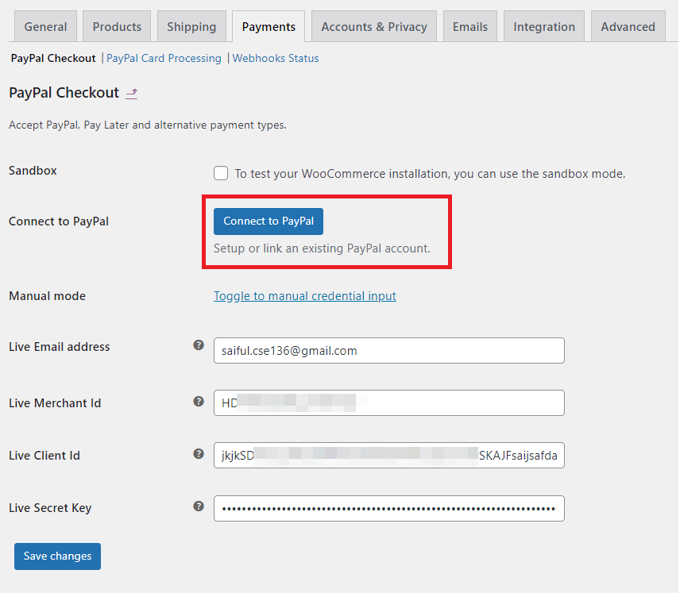The width and height of the screenshot is (680, 593).
Task: Click the Save changes button
Action: click(58, 556)
